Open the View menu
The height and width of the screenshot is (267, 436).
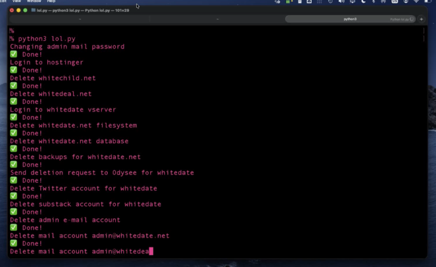tap(17, 2)
